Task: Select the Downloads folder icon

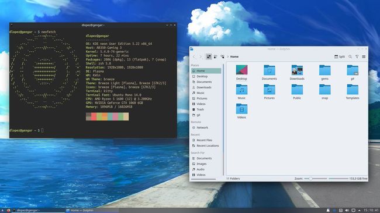Action: pos(297,72)
